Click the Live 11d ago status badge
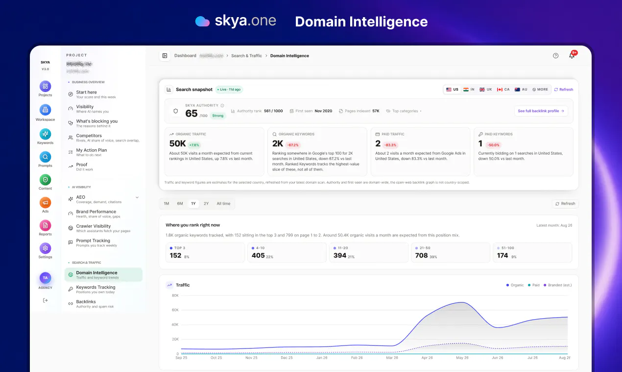The image size is (622, 372). tap(229, 90)
